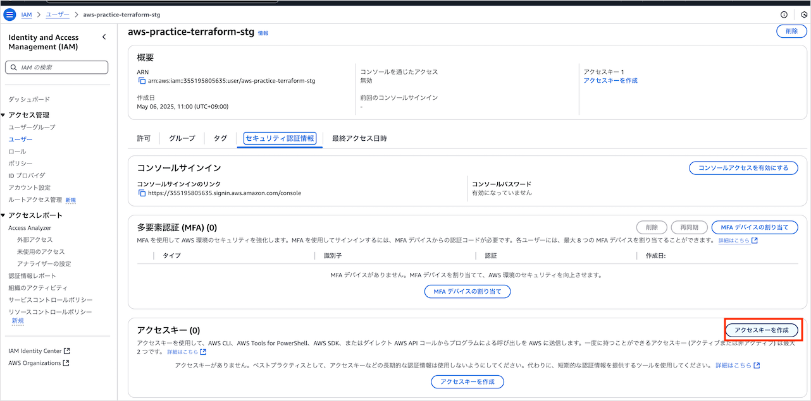Viewport: 811px width, 401px height.
Task: Click MFA デバイスの割り当て in the MFA header
Action: (x=755, y=227)
